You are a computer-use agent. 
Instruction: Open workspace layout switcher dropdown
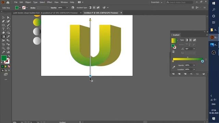[x=81, y=2]
